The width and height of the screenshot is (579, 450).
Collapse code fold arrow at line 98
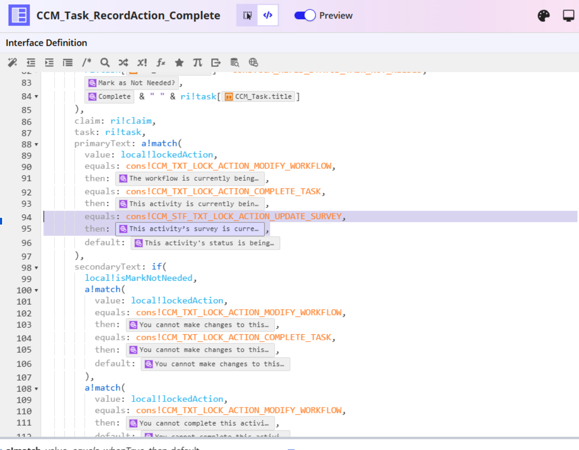click(x=36, y=268)
